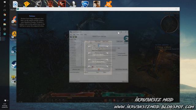Viewport: 196px width, 110px height.
Task: Click the Active Quests heading
Action: point(162,45)
